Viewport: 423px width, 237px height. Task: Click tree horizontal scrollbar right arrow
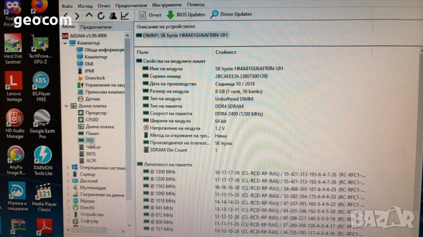pos(124,231)
